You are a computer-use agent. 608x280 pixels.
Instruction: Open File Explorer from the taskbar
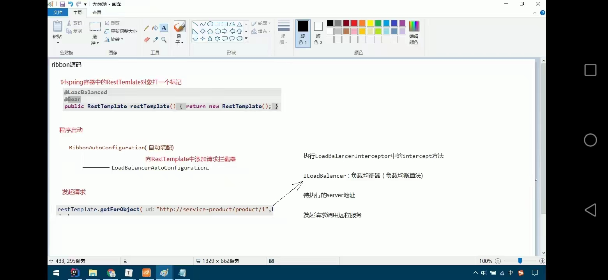pos(93,273)
